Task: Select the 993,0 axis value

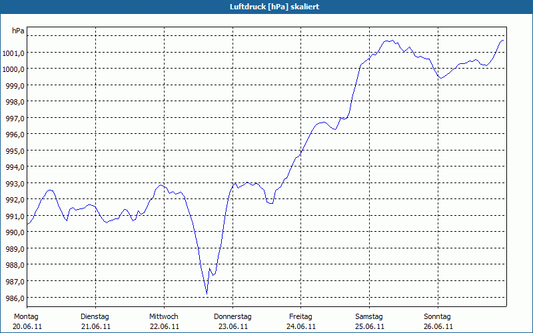Action: (x=15, y=184)
